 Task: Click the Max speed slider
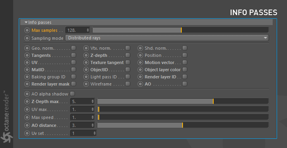[183, 117]
